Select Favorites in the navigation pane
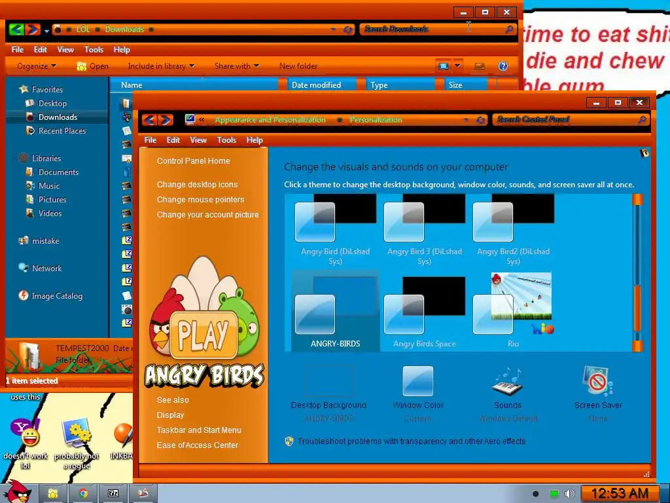The width and height of the screenshot is (670, 503). click(47, 89)
